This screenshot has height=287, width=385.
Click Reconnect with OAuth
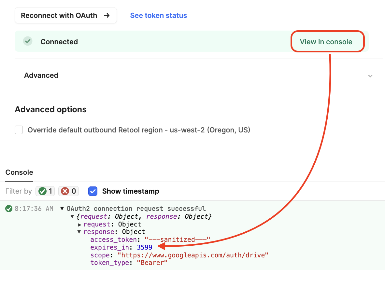pos(59,15)
